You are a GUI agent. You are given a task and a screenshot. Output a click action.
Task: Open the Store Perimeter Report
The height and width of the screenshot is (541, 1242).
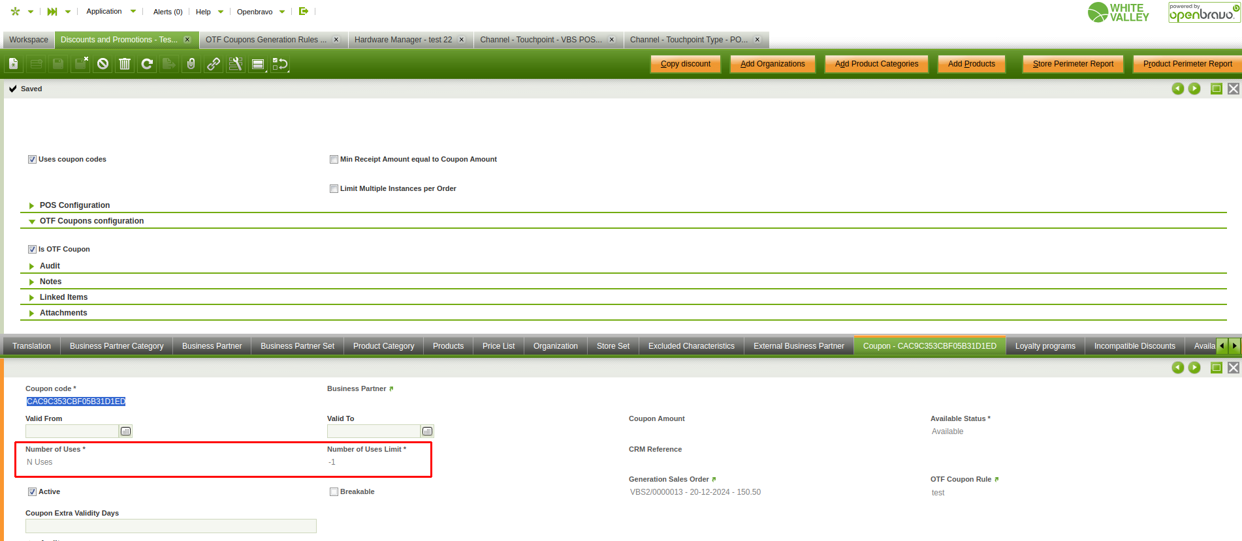point(1073,64)
